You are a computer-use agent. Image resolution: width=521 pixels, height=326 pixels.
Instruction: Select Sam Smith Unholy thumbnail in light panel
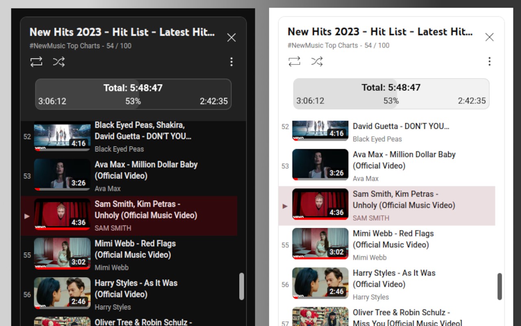pos(320,204)
